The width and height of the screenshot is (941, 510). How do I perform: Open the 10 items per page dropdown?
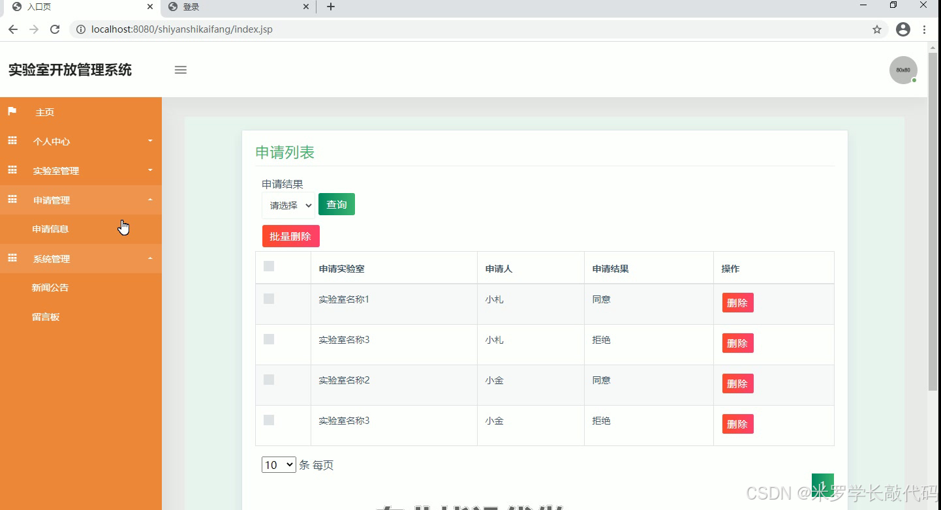pos(279,464)
